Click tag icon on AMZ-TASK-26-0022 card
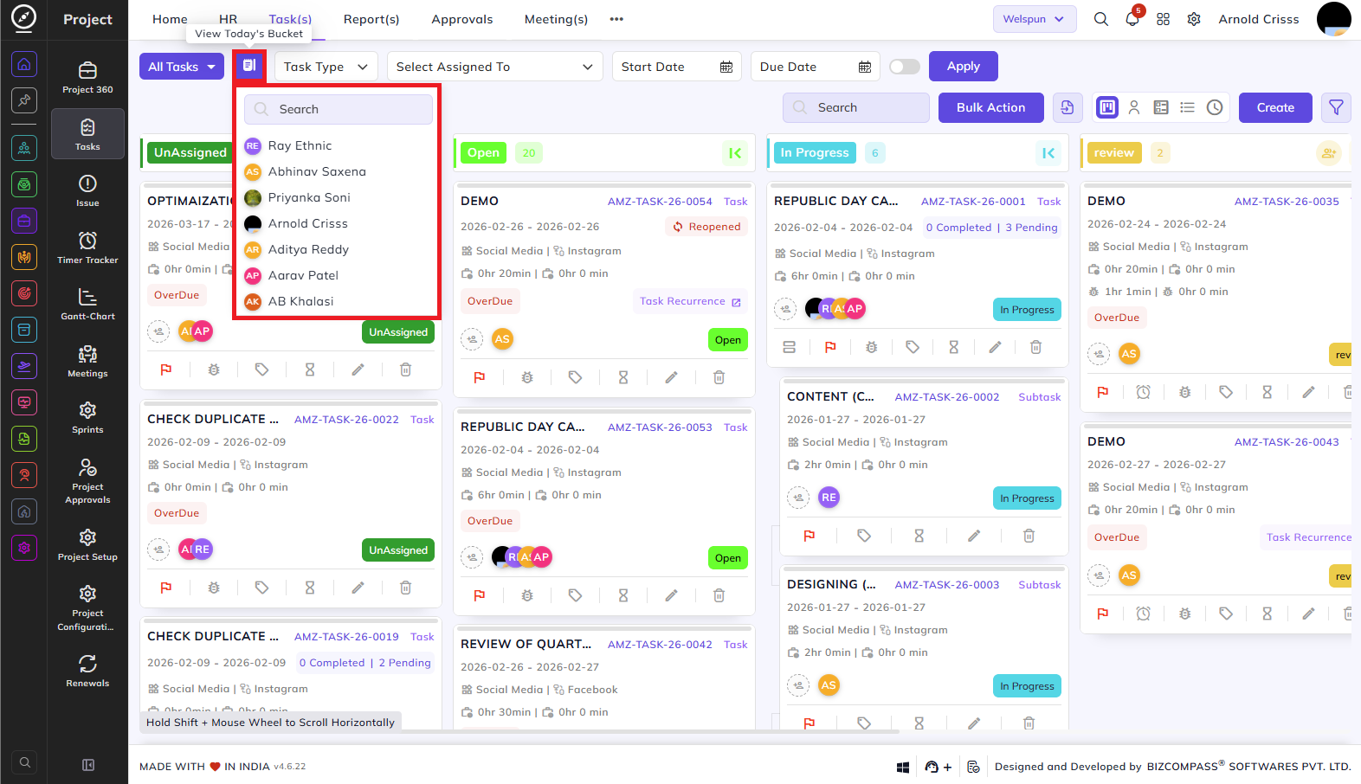Screen dimensions: 1361x784 pyautogui.click(x=261, y=588)
